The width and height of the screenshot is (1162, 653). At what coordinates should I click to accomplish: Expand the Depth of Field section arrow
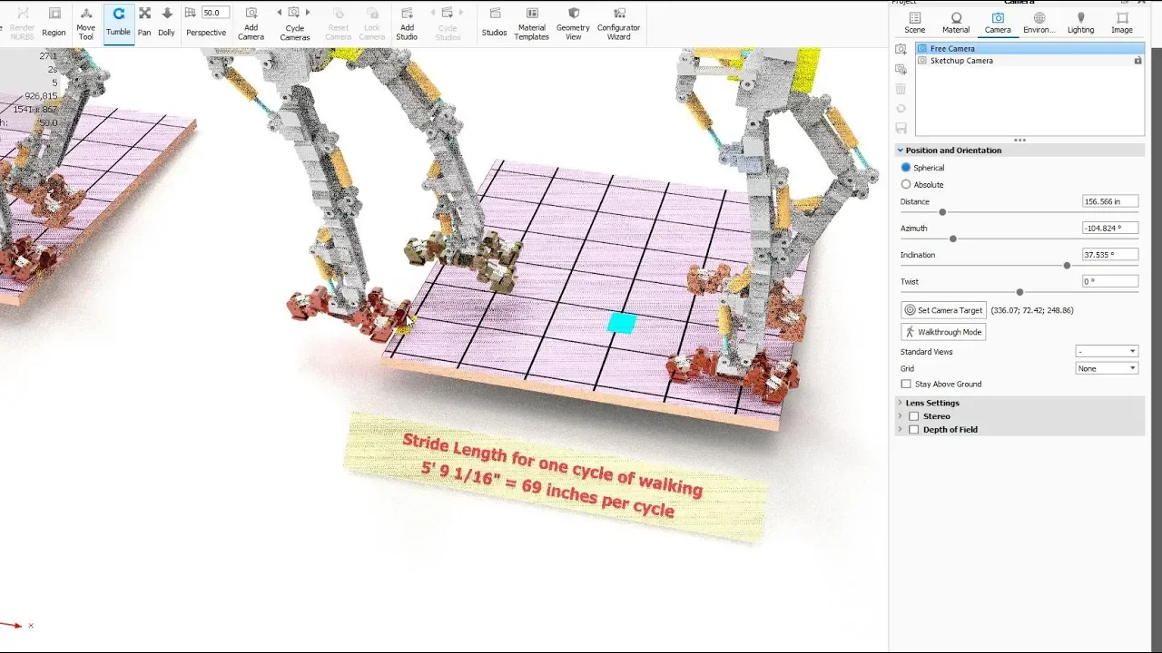pos(901,430)
